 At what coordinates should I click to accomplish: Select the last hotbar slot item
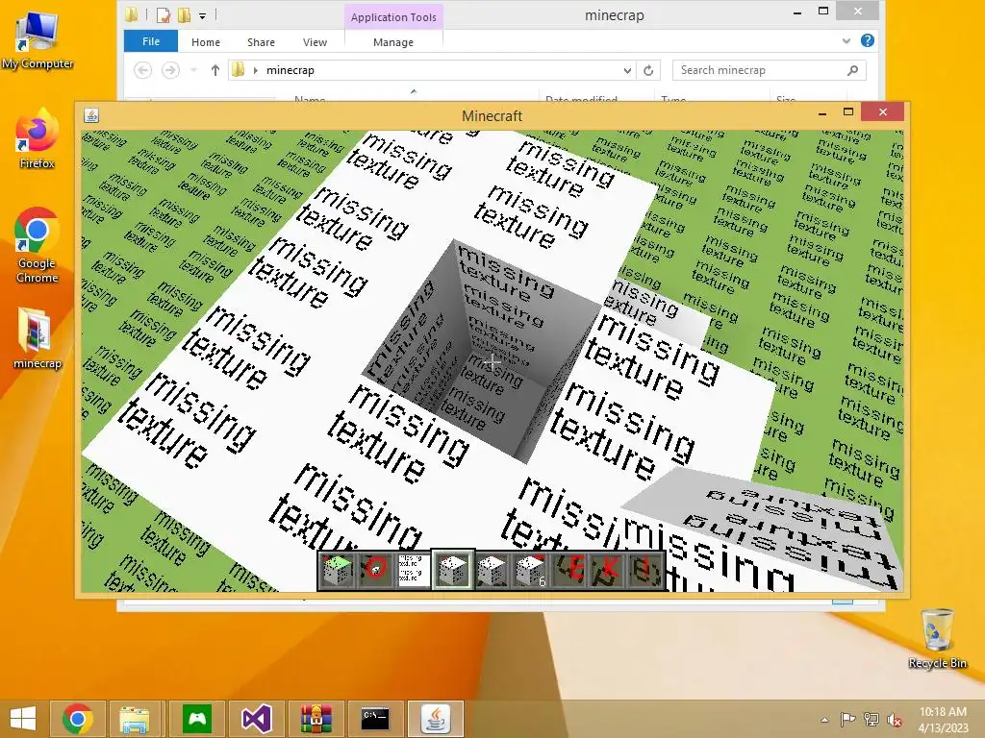(645, 570)
